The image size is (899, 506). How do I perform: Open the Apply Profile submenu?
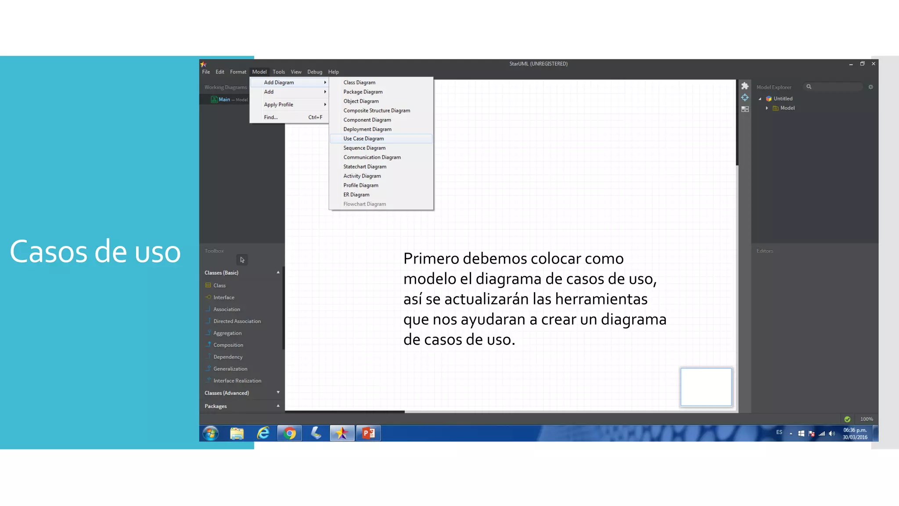(x=289, y=105)
